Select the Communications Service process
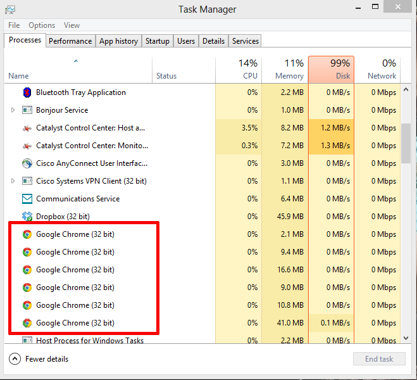The width and height of the screenshot is (417, 380). [202, 199]
